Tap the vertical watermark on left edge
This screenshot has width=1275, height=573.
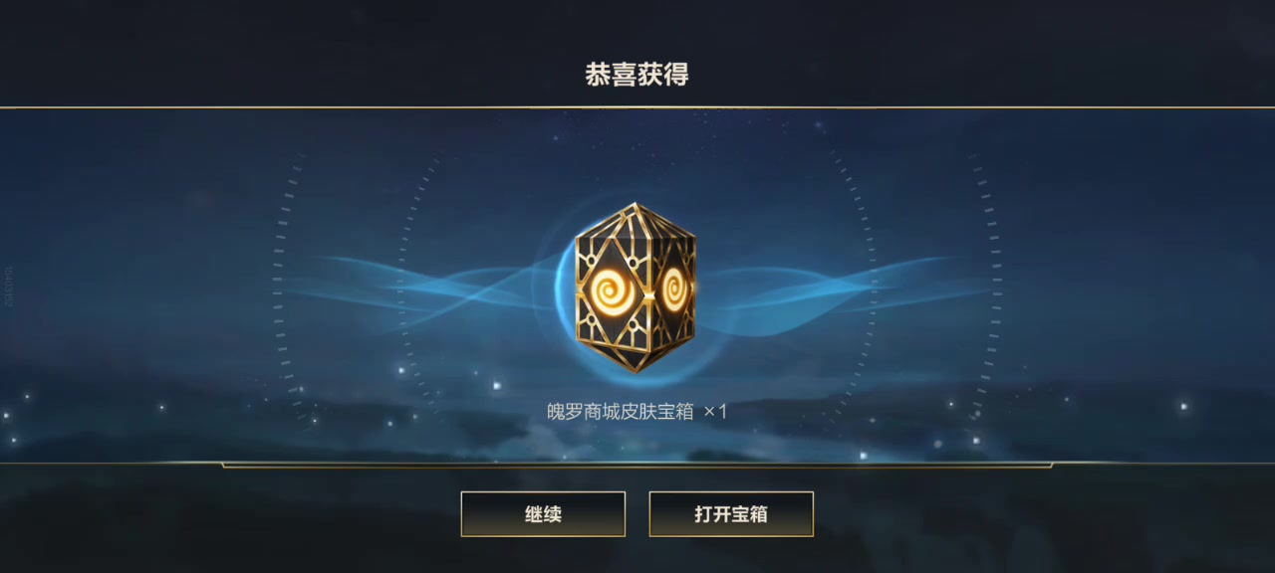pyautogui.click(x=6, y=285)
